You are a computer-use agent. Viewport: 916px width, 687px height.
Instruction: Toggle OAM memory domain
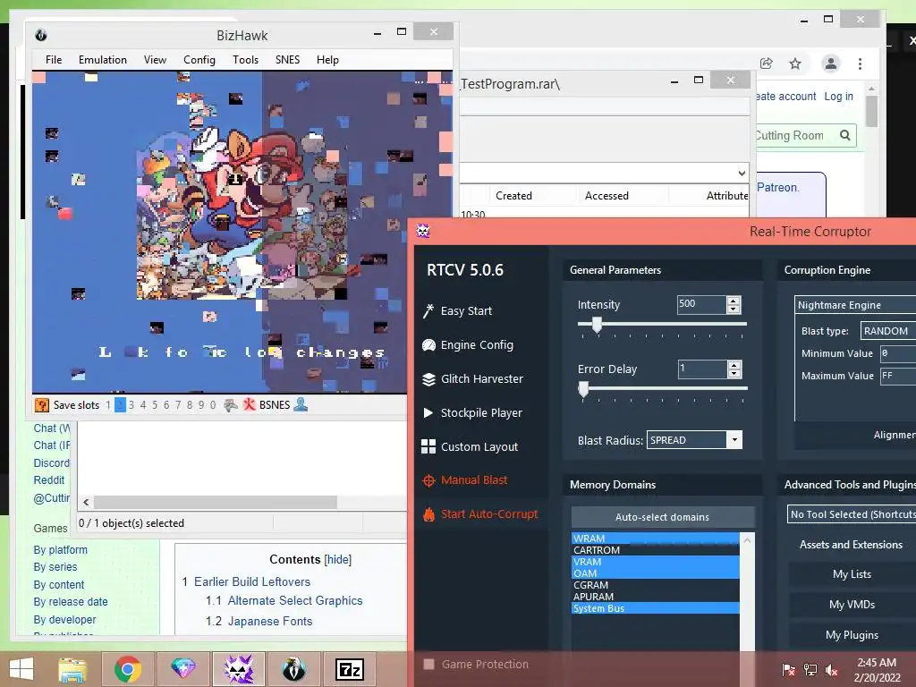coord(656,573)
